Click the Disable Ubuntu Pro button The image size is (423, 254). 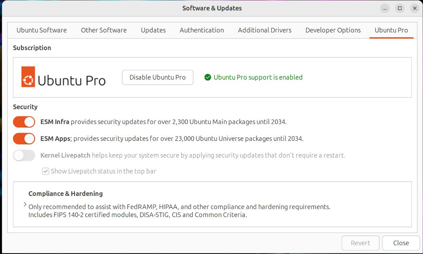[x=158, y=77]
